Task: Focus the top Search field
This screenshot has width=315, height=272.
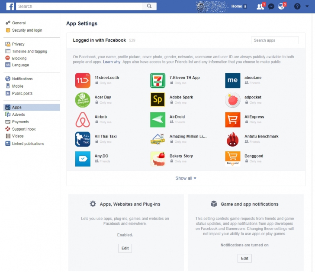Action: (x=79, y=6)
